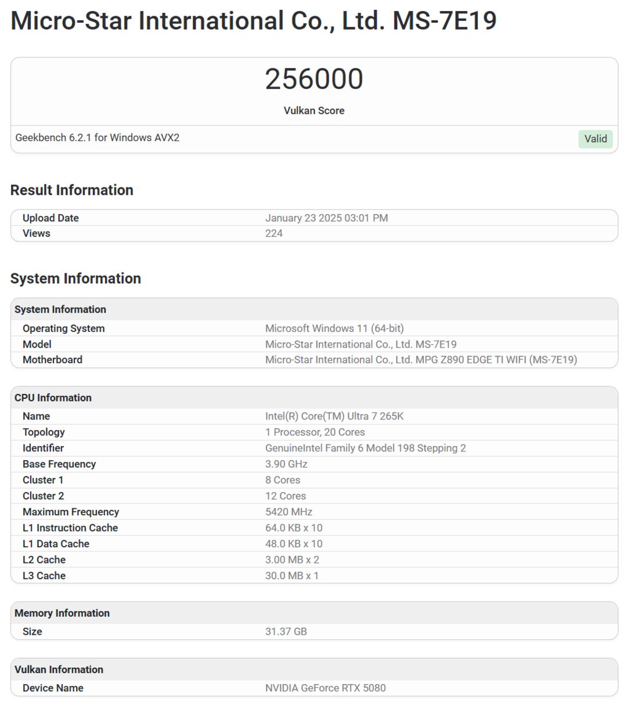The image size is (627, 705).
Task: Click the Maximum Frequency label
Action: (x=71, y=512)
